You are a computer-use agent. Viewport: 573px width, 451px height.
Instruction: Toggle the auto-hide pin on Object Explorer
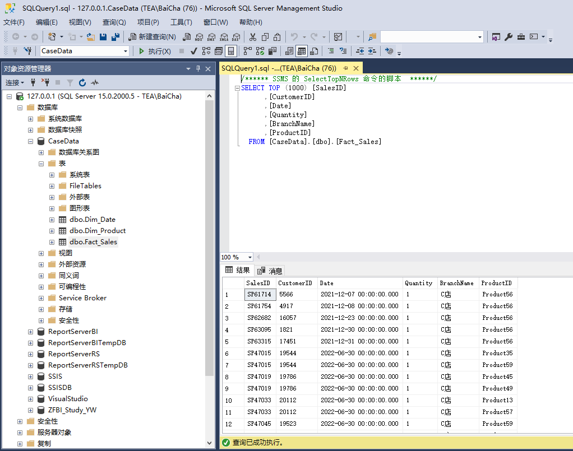198,69
